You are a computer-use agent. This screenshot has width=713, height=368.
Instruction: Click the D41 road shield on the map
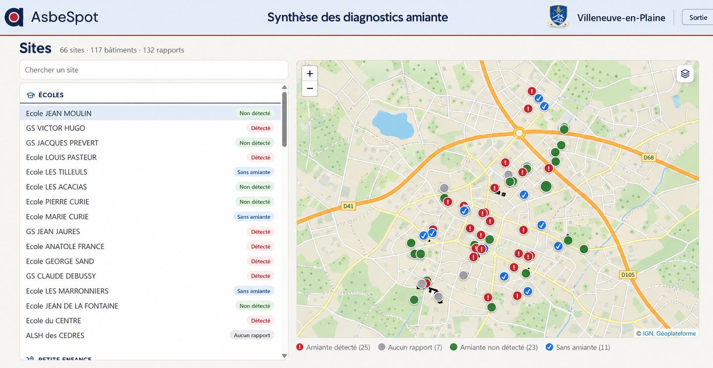pos(349,206)
